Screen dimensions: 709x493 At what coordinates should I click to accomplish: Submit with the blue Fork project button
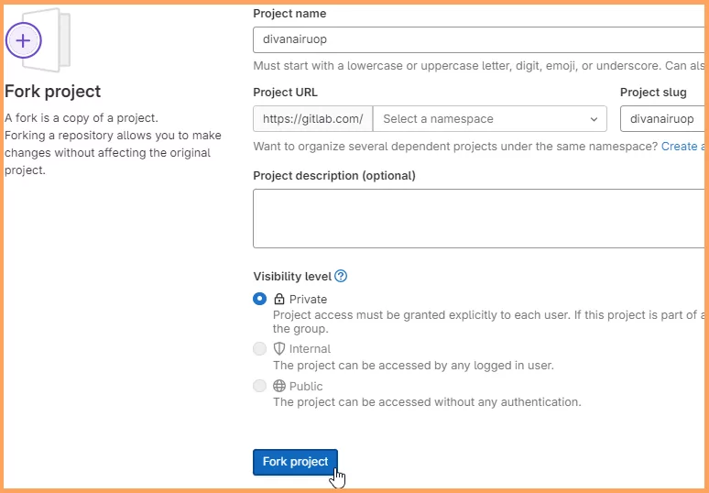coord(295,462)
